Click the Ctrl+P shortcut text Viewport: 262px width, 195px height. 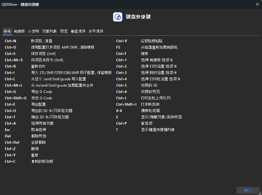coord(122,123)
